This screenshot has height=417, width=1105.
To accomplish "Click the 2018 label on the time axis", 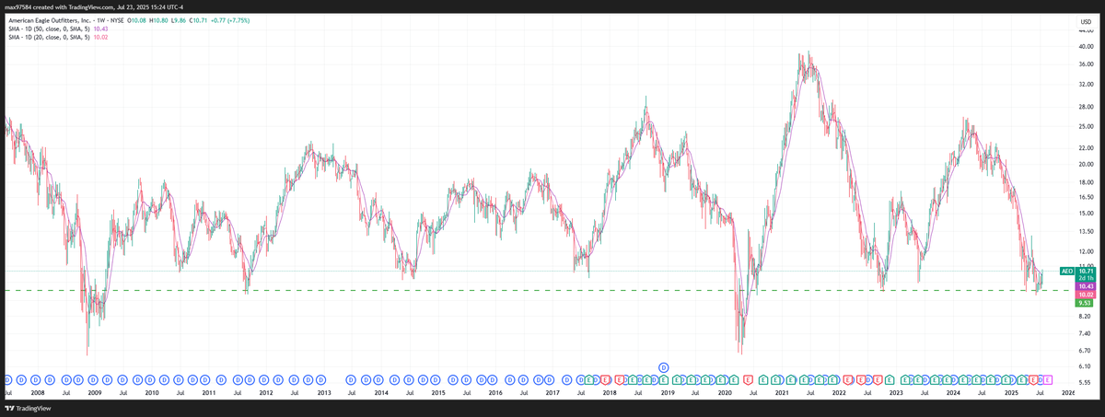I will tap(610, 393).
